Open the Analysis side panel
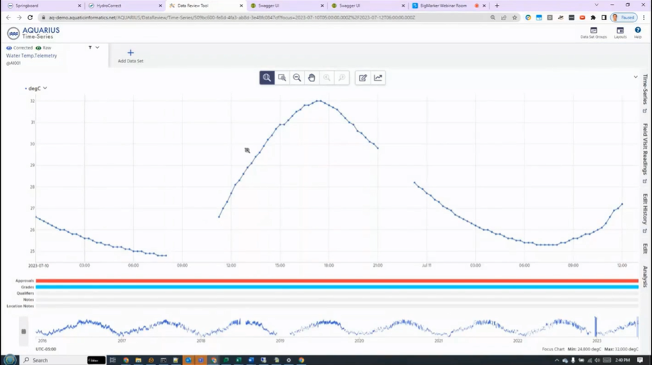652x365 pixels. point(645,277)
